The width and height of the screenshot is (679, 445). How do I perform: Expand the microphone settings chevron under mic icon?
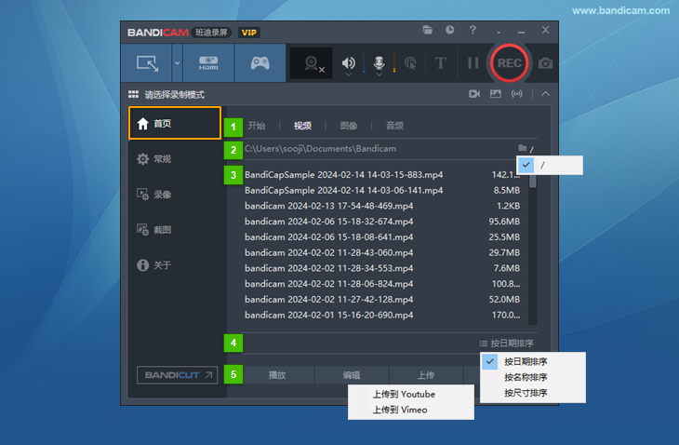point(379,74)
